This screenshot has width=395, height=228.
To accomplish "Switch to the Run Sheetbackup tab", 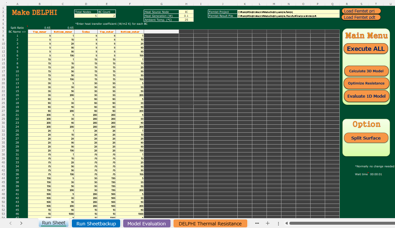I will coord(96,224).
